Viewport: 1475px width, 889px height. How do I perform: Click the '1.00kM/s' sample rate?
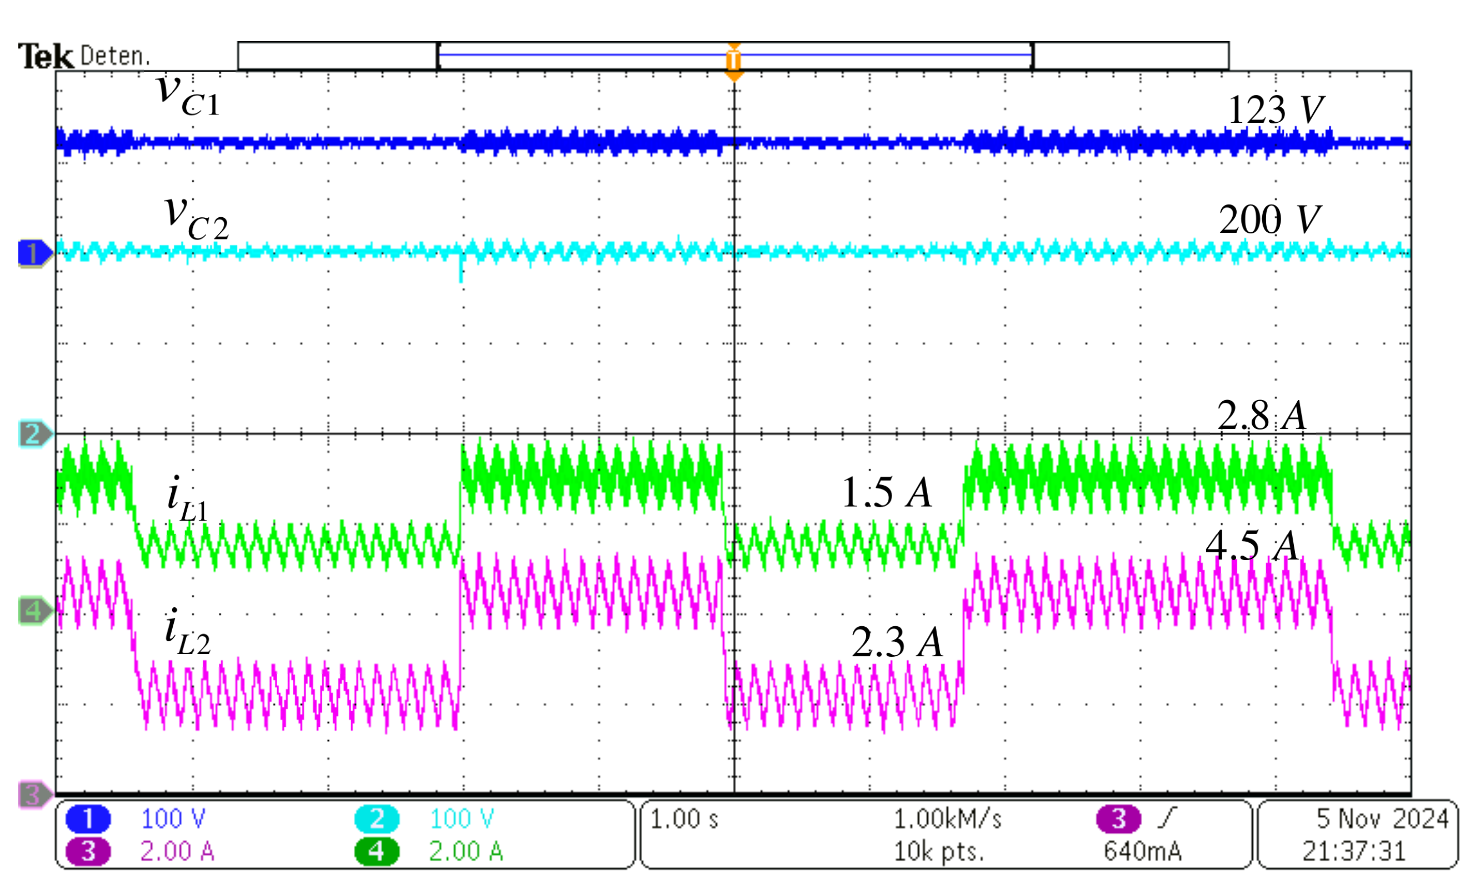(x=947, y=819)
